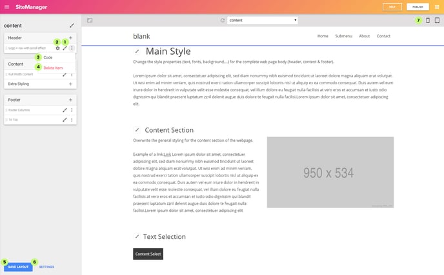This screenshot has width=444, height=275.
Task: Click the SiteManager logo text
Action: click(32, 7)
